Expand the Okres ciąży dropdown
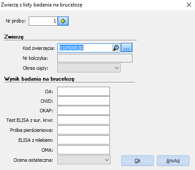This screenshot has height=170, width=195. click(117, 68)
